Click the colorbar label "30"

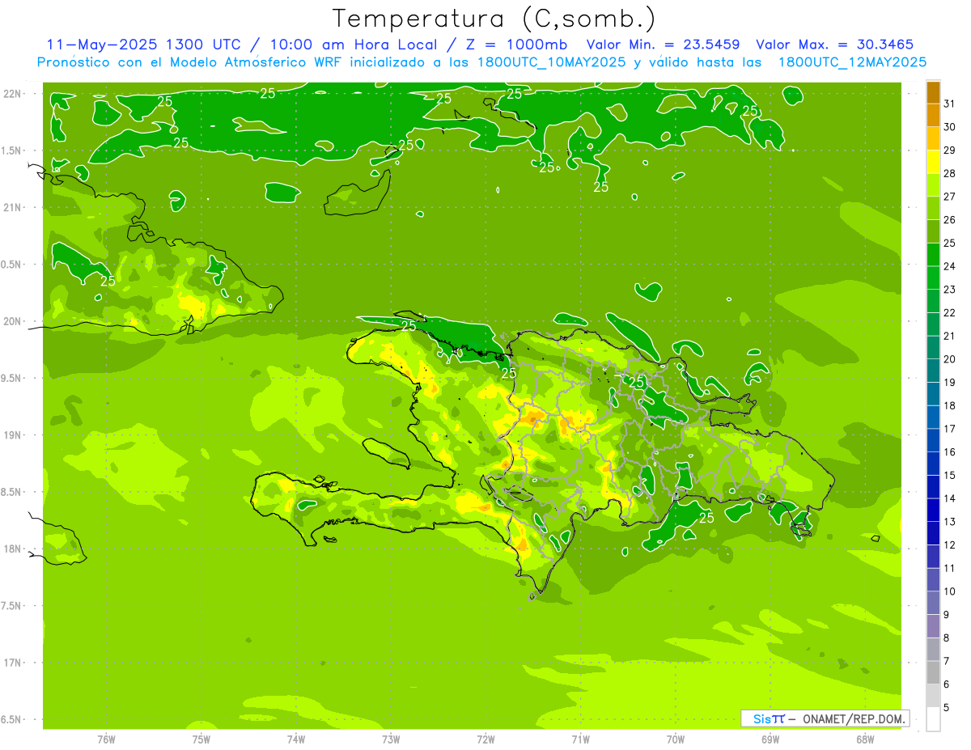click(950, 127)
